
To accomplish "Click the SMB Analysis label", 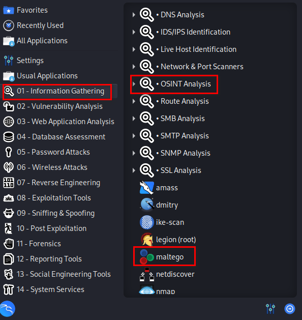I will click(x=183, y=119).
